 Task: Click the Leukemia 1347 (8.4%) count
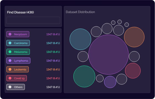coord(53,70)
